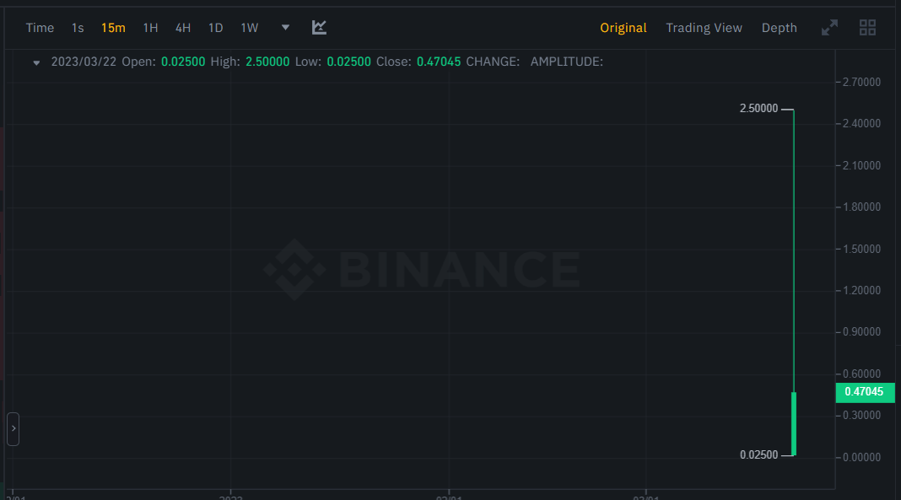The image size is (901, 500).
Task: Switch to the Original chart tab
Action: (623, 28)
